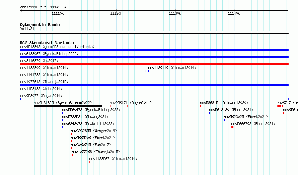This screenshot has height=175, width=298.
Task: Click the red span glyph under nsv956171
Action: (119, 106)
